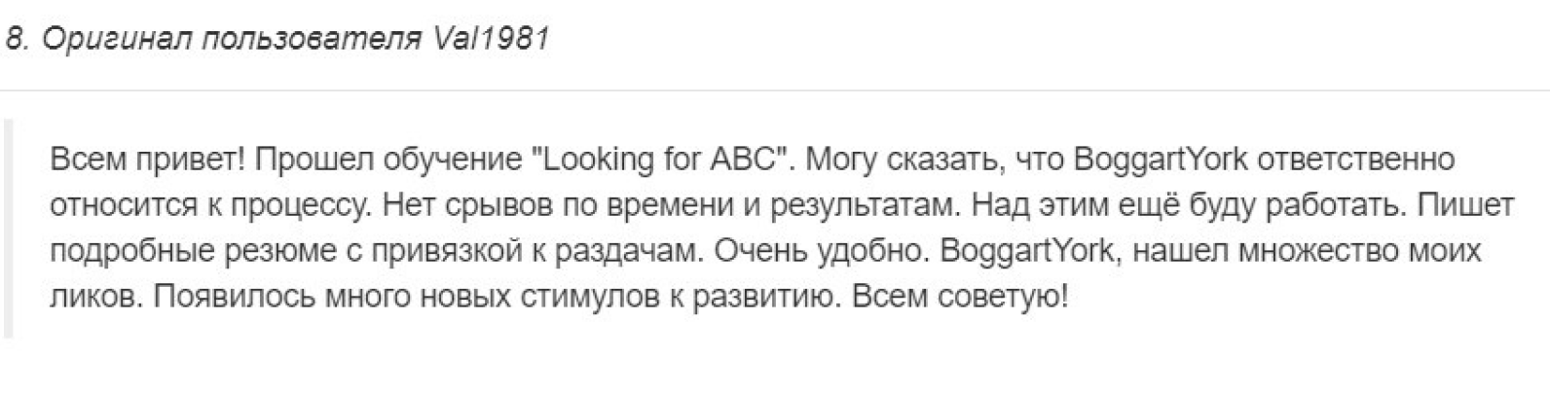Click BoggartYork mention before "ответственно"
This screenshot has width=1550, height=393.
point(1161,159)
